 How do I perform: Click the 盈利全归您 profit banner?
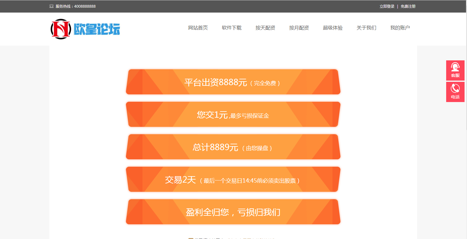233,212
